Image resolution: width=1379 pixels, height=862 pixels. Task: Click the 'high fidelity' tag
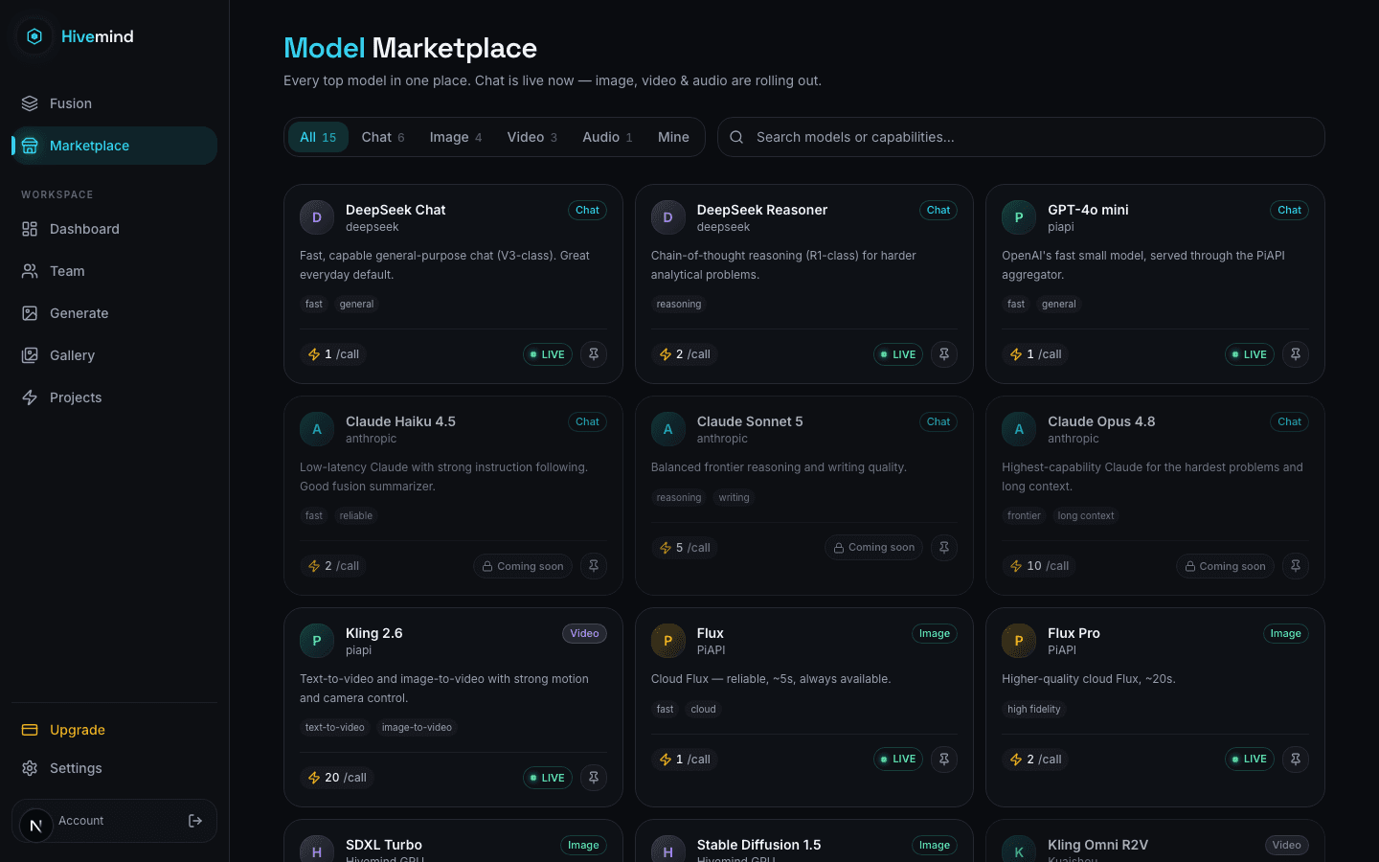[1034, 710]
